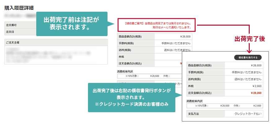The width and height of the screenshot is (272, 127).
Task: Click 送料はいただきません in the post-shipment panel
Action: click(247, 79)
